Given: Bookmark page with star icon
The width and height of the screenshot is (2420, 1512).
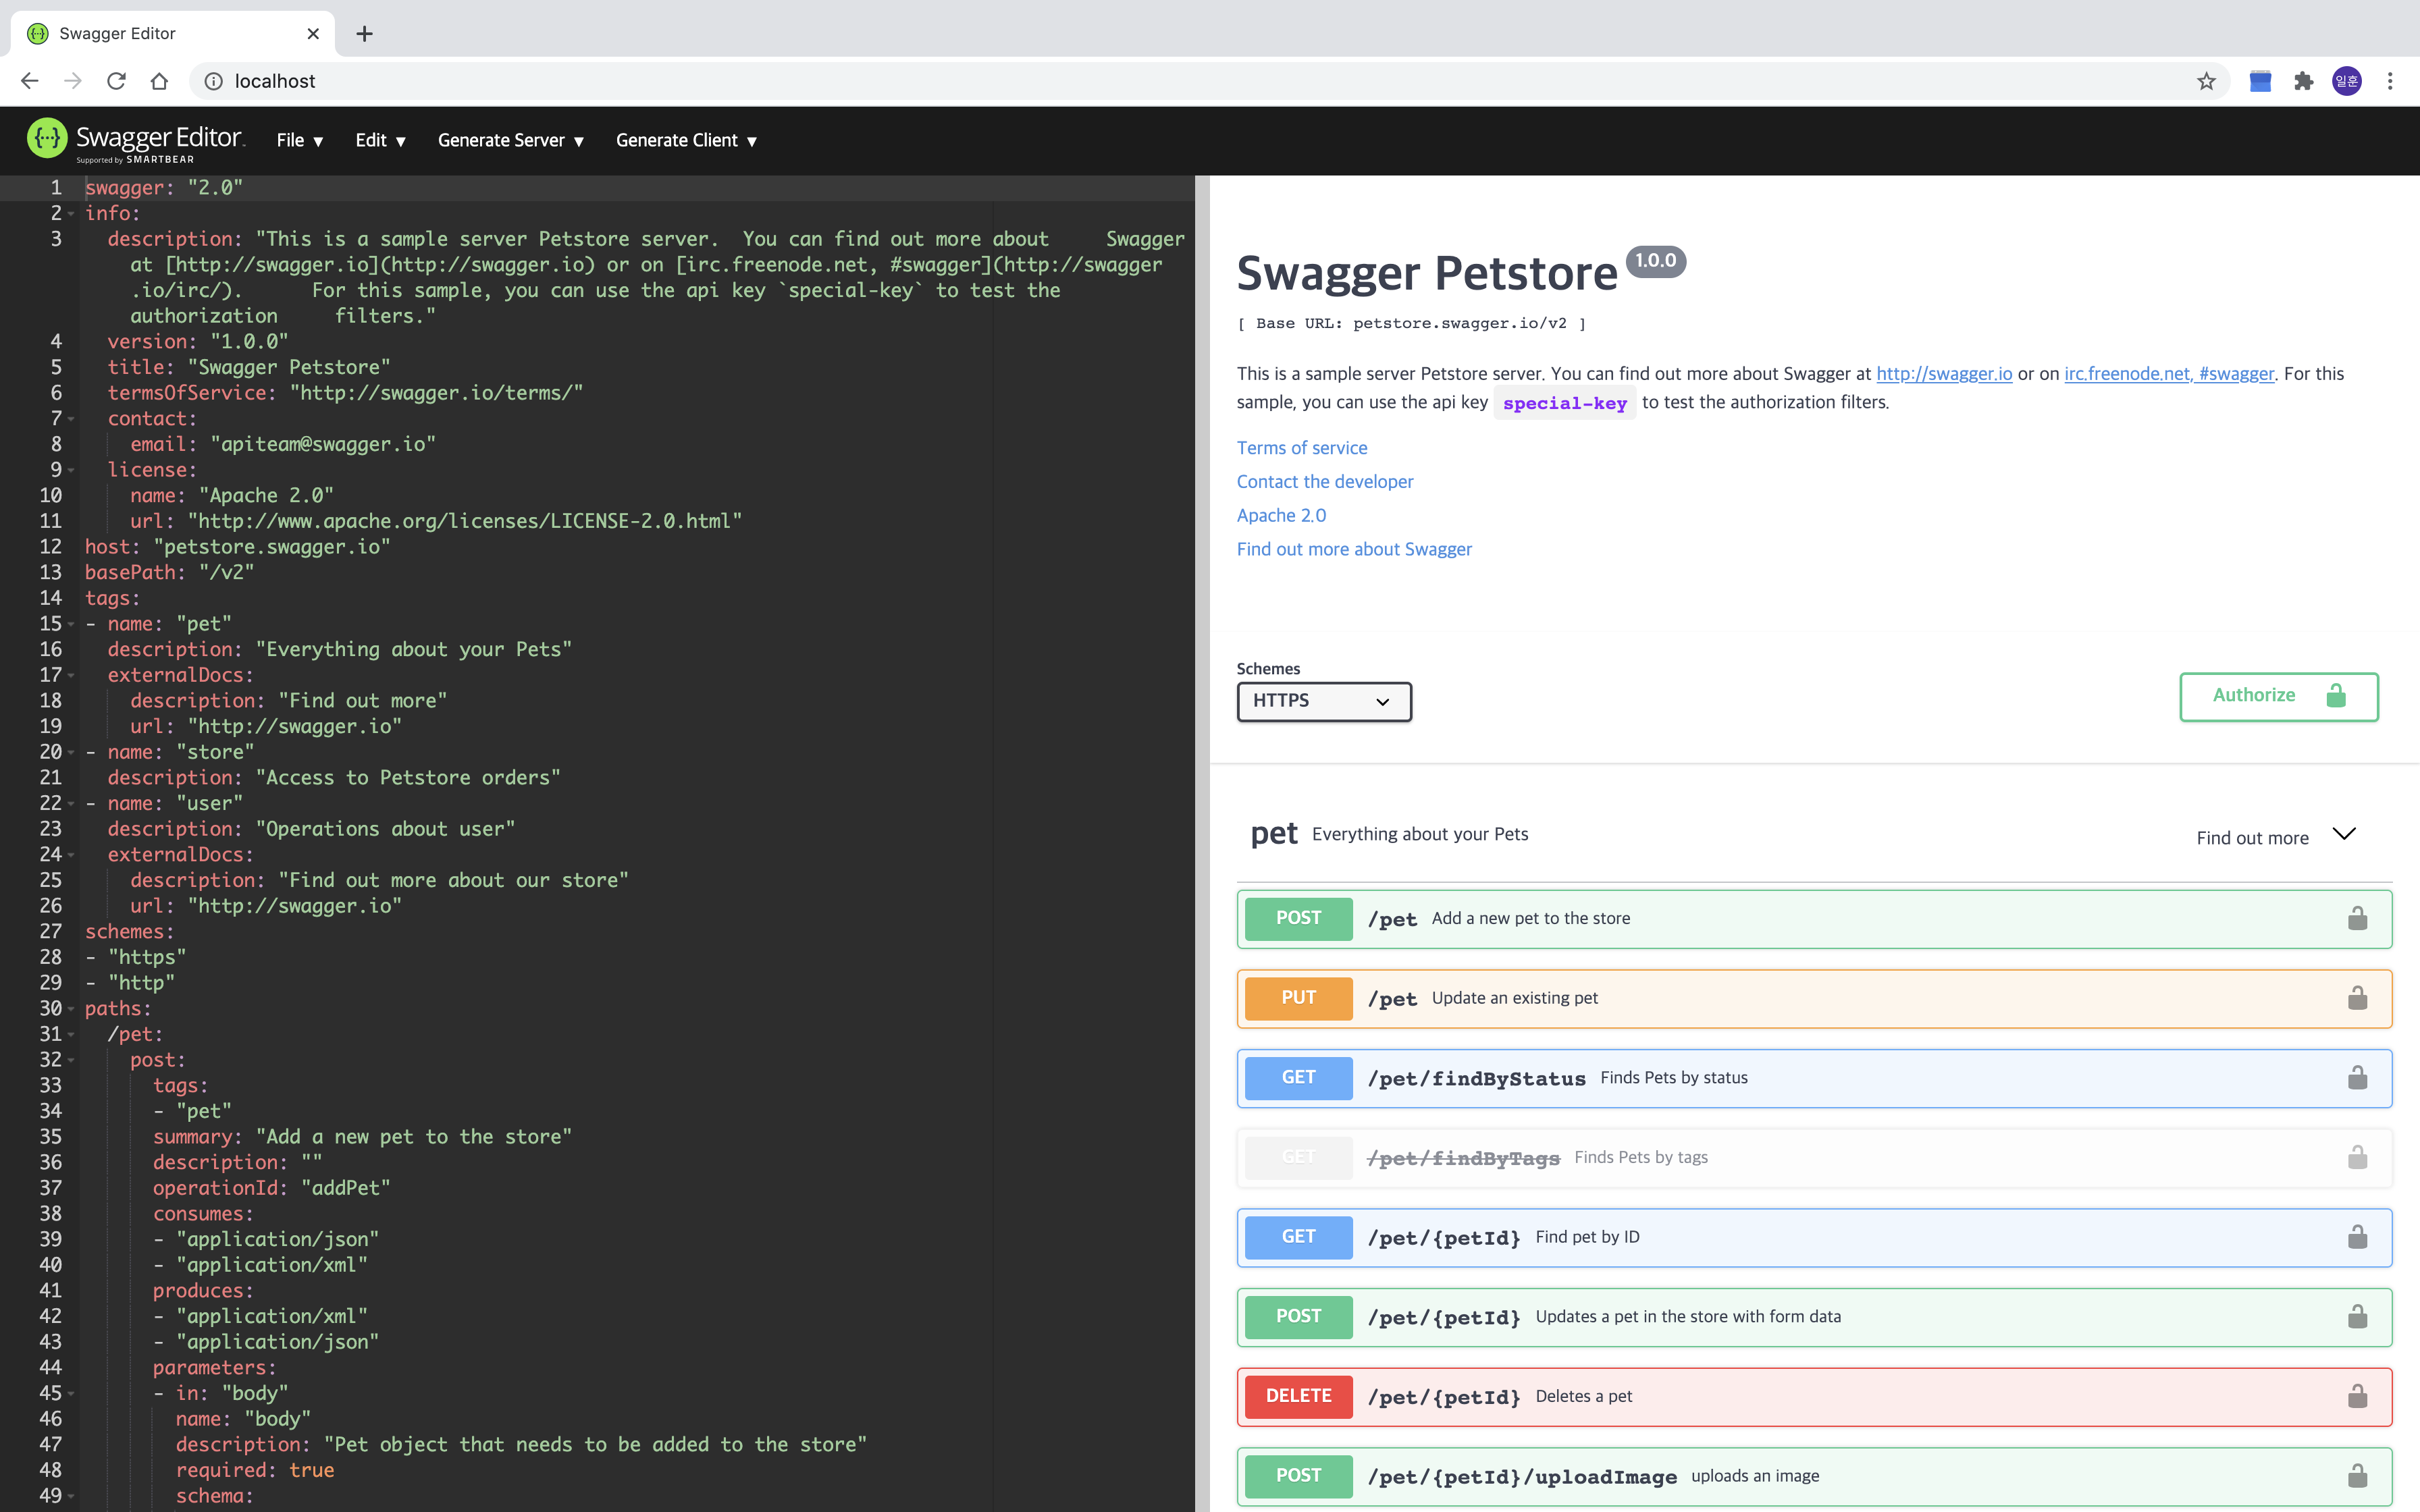Looking at the screenshot, I should point(2206,81).
